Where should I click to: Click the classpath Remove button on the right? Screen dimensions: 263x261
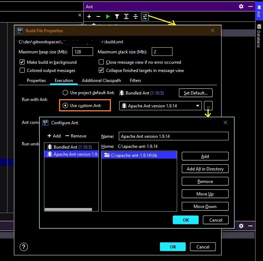205,181
